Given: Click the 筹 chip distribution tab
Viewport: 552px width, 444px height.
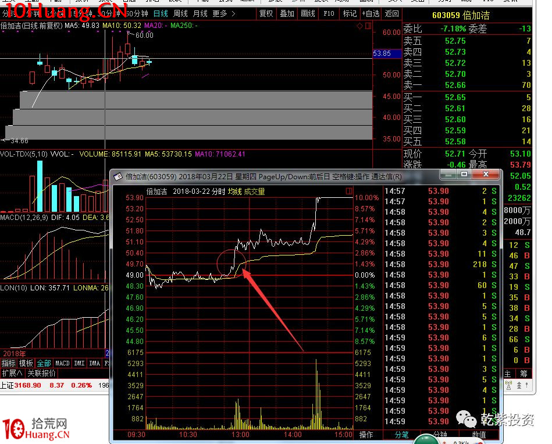Looking at the screenshot, I should coord(524,374).
